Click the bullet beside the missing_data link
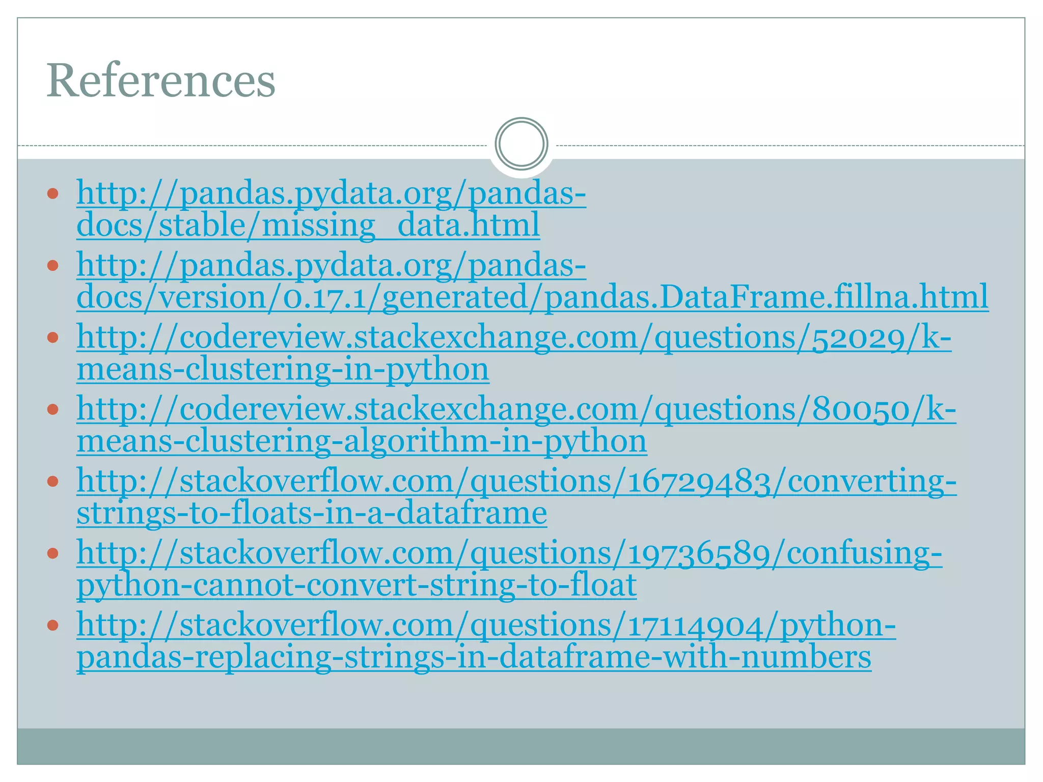Viewport: 1043px width, 782px height. point(53,194)
